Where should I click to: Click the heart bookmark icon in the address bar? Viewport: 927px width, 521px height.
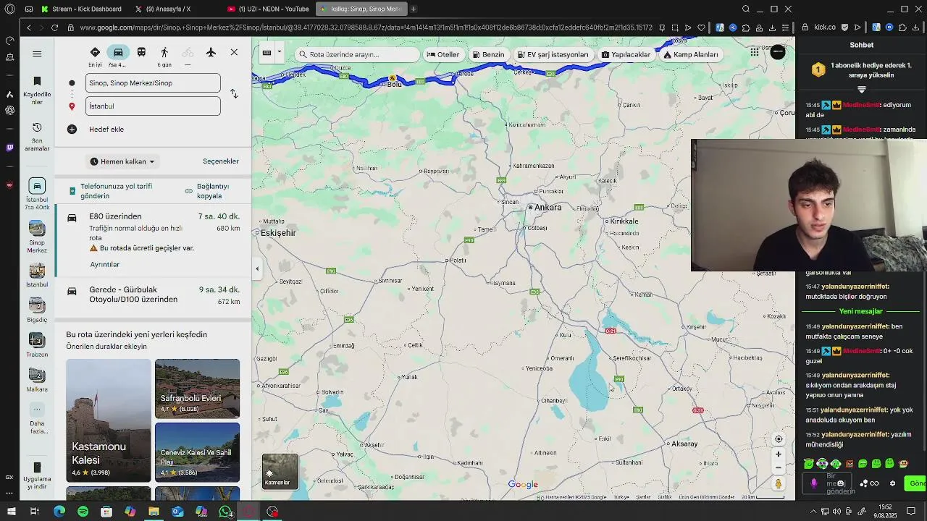pos(701,27)
